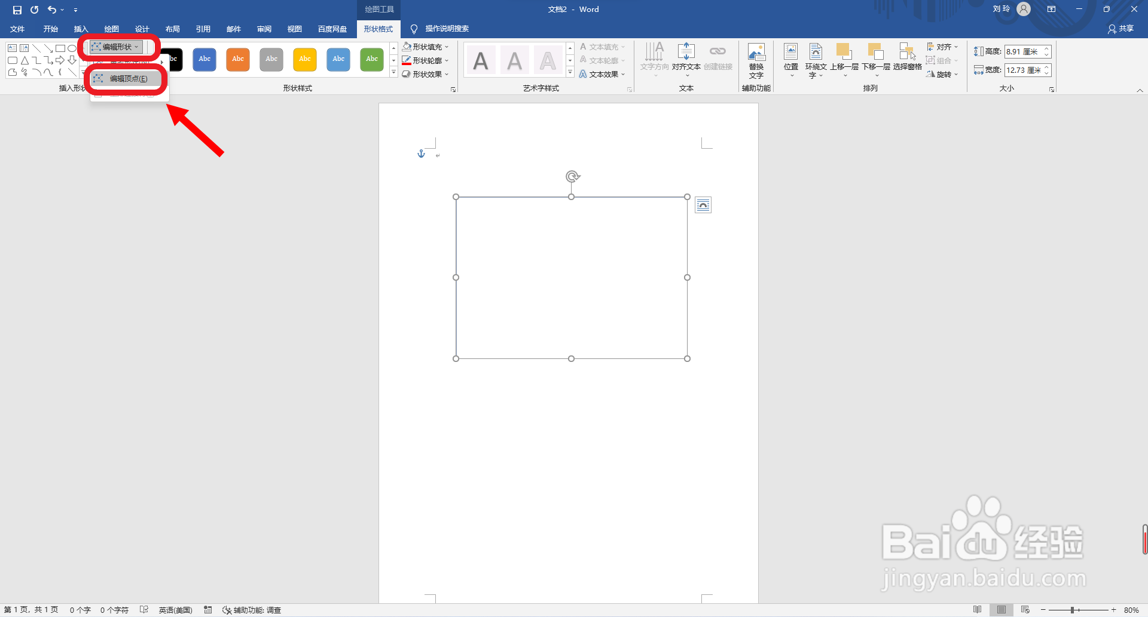Switch to the Home (开始) tab
The height and width of the screenshot is (617, 1148).
51,29
